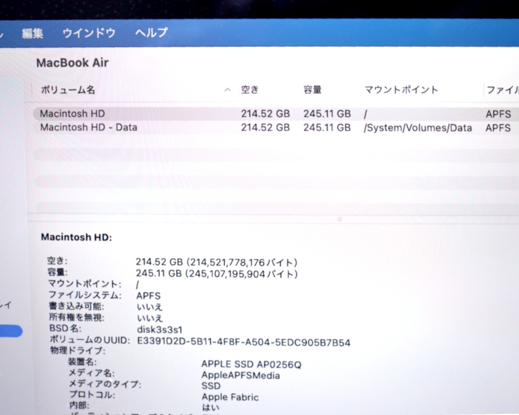Sort by the ボリューム名 column header

[x=68, y=90]
